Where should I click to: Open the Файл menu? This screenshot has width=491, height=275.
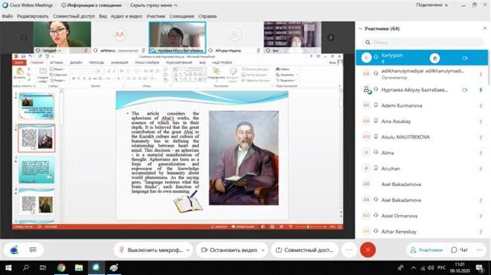coord(7,16)
